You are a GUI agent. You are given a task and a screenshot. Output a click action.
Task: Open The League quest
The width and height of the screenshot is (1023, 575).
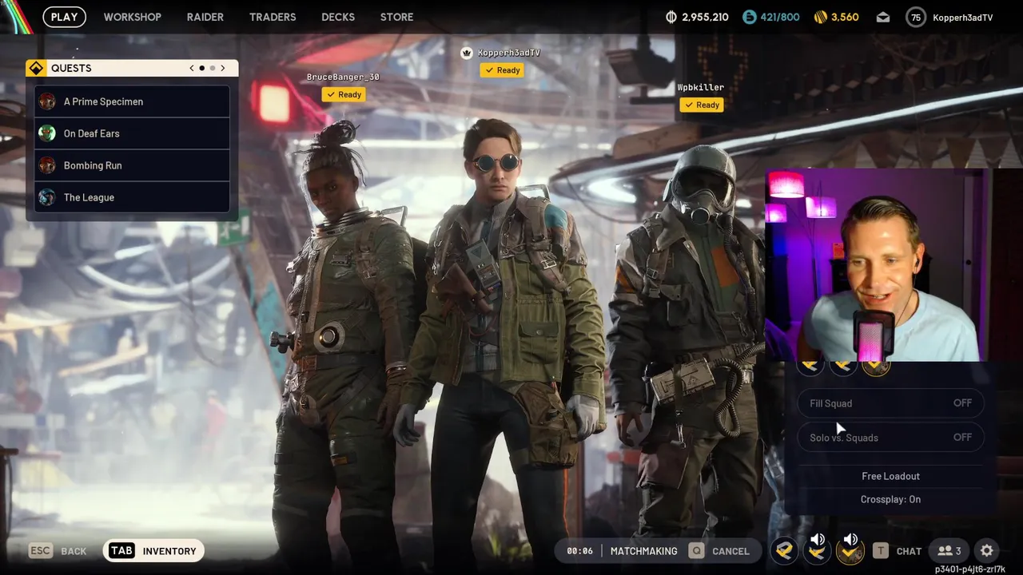(x=132, y=197)
